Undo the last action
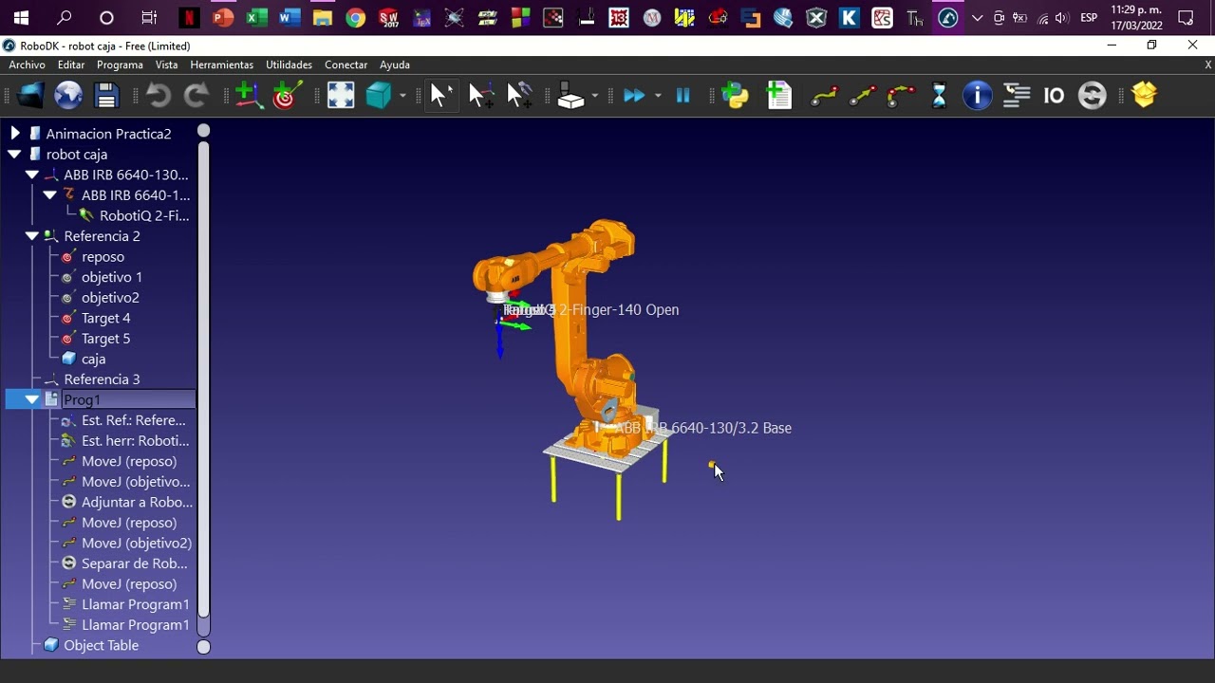 click(159, 95)
